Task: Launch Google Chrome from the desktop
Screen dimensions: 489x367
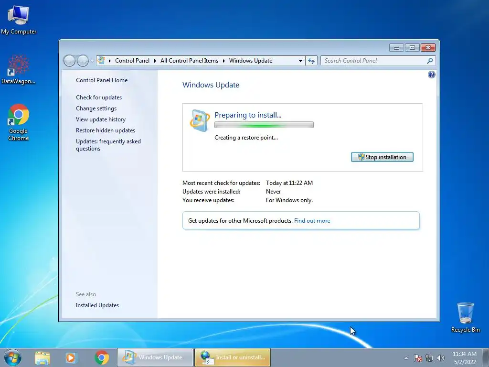Action: point(19,122)
